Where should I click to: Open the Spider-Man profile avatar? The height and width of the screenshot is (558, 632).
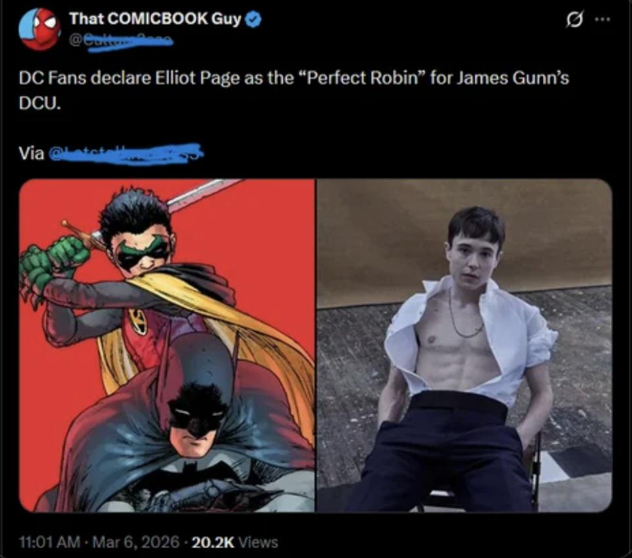(x=40, y=28)
